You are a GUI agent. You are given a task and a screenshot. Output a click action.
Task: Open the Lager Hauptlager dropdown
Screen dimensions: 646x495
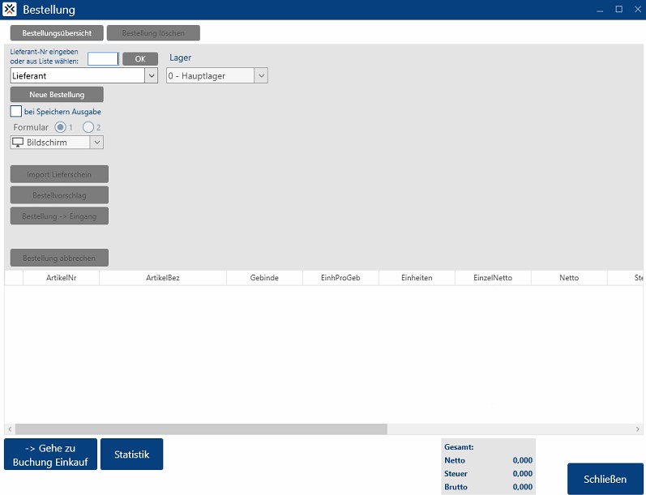pyautogui.click(x=261, y=75)
